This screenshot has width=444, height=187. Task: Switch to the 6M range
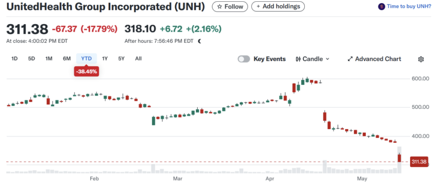[66, 58]
